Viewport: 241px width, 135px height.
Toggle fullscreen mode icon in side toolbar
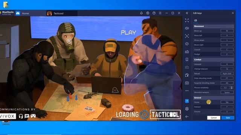click(x=187, y=20)
